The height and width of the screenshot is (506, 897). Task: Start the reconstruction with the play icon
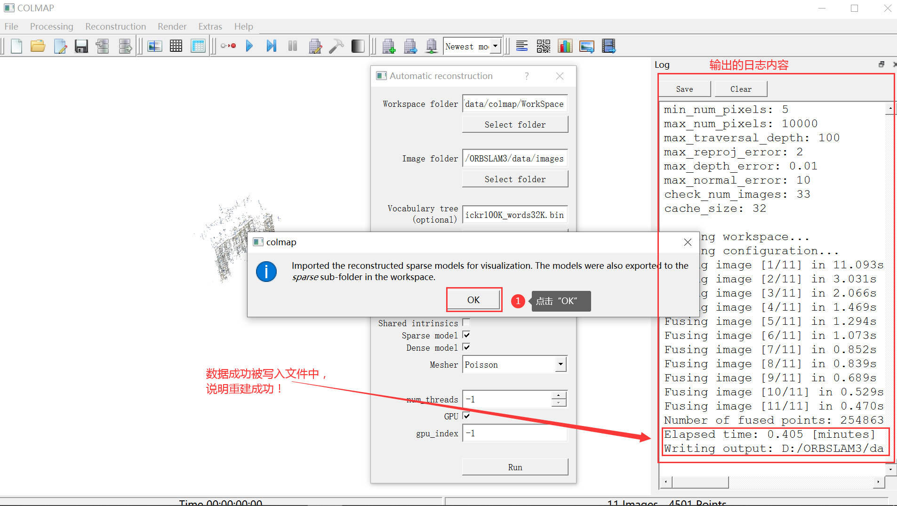click(249, 46)
